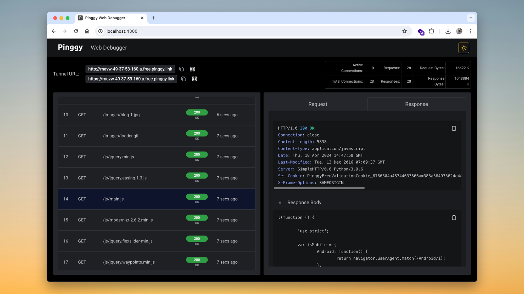Click the localhost:4300 address bar

[122, 31]
